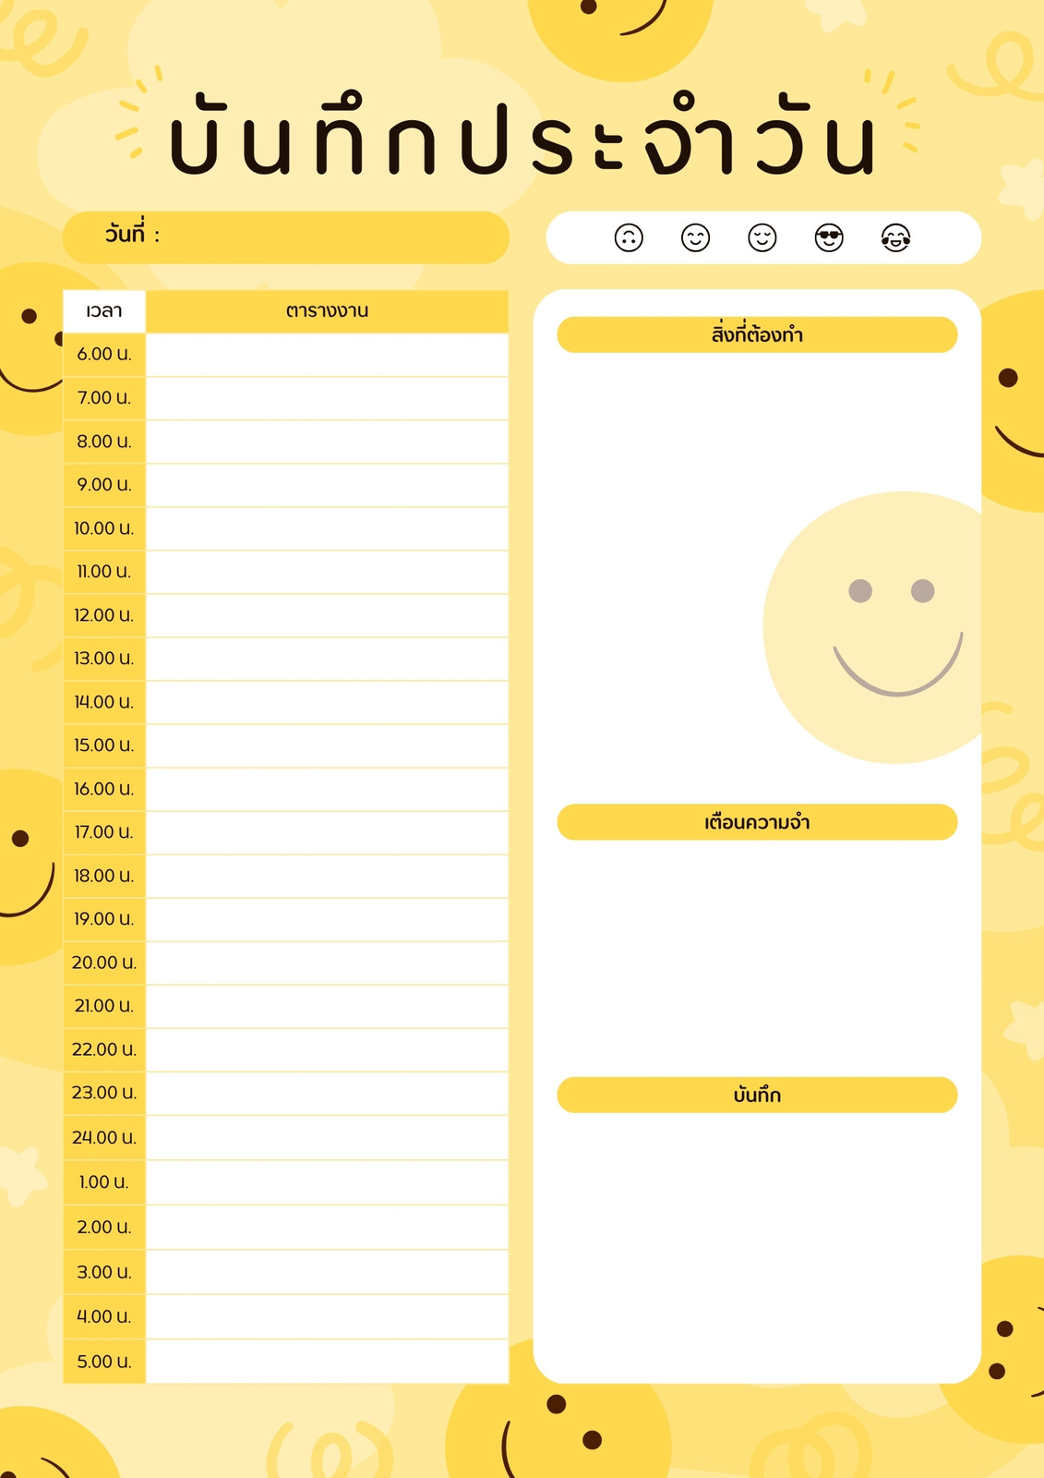Click the 22.00 น. time label
The height and width of the screenshot is (1478, 1044).
(x=104, y=1049)
